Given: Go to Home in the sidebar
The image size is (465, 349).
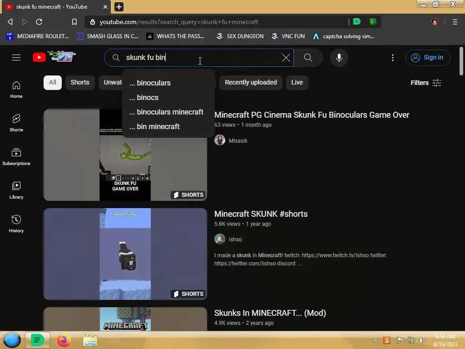Looking at the screenshot, I should (x=16, y=90).
